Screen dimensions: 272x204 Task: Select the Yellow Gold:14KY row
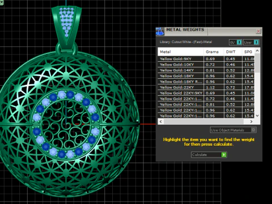[x=206, y=70]
